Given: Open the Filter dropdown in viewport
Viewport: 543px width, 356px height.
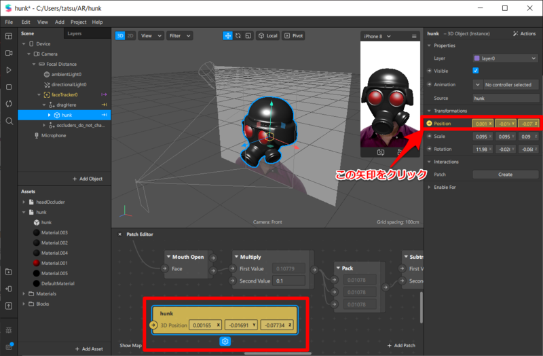Looking at the screenshot, I should (x=179, y=36).
